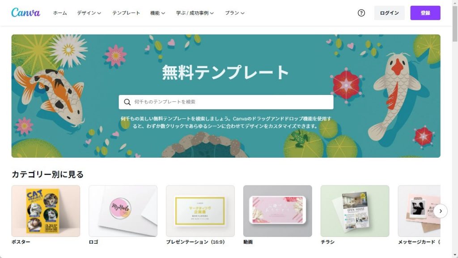
Task: Click the ログイン button
Action: (x=390, y=13)
